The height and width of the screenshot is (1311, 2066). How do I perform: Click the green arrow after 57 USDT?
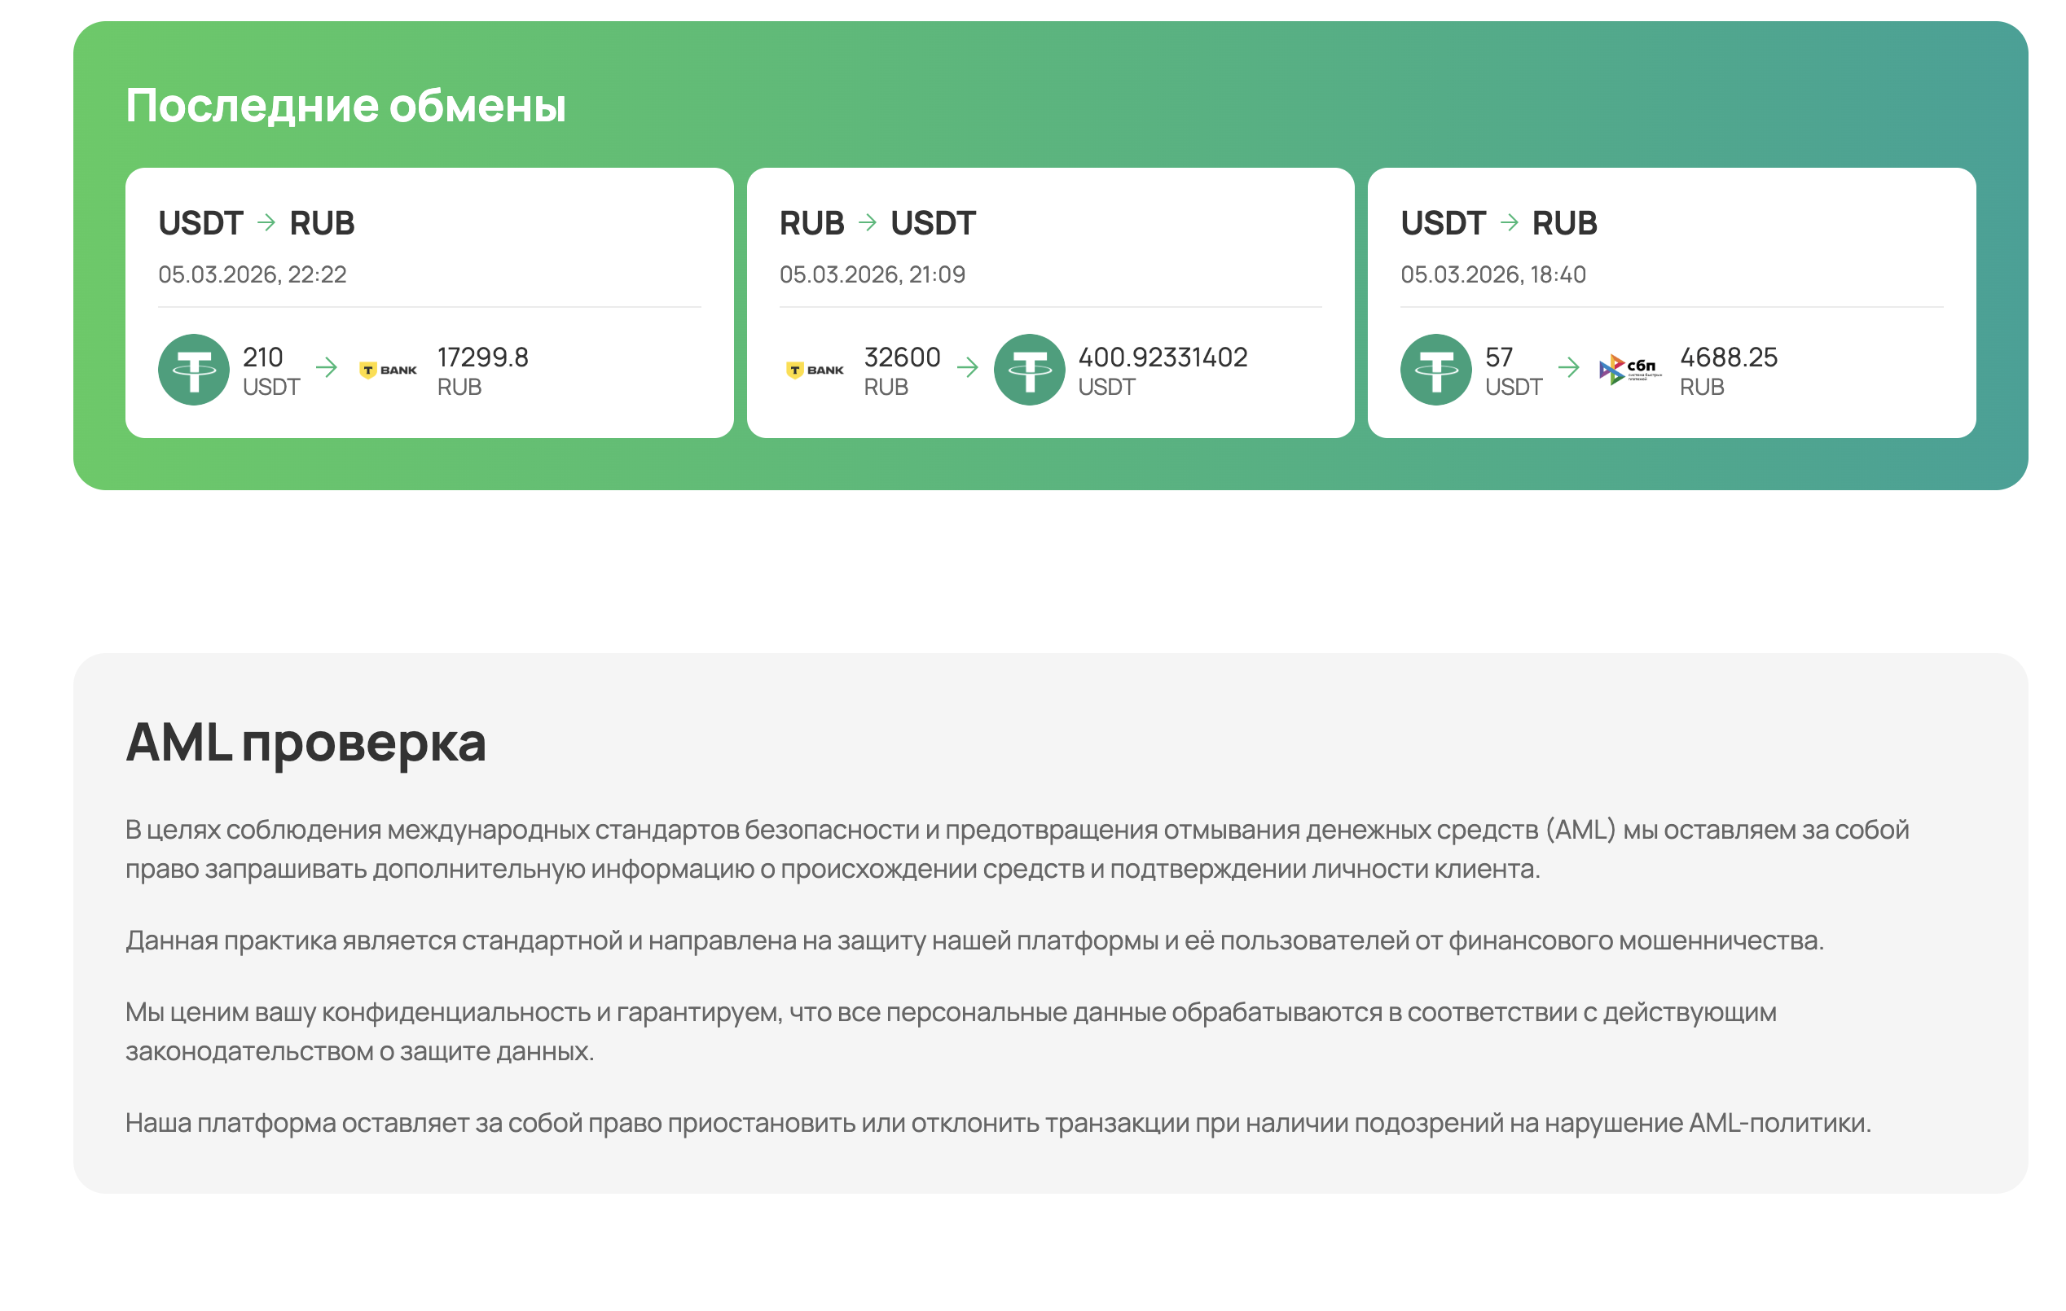tap(1568, 368)
